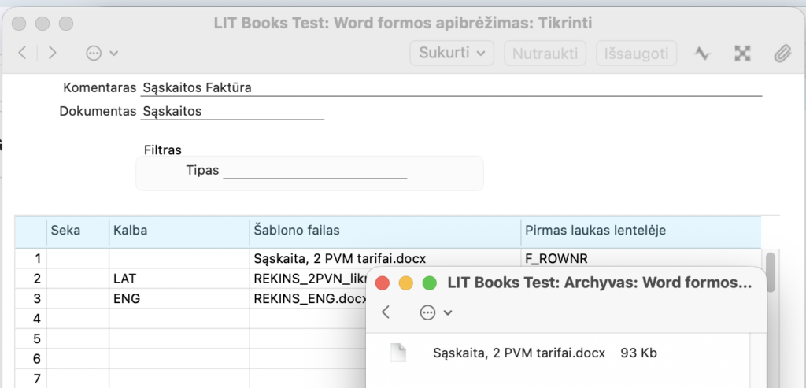The height and width of the screenshot is (388, 806).
Task: Click the vertical scrollbar of the table
Action: coord(770,273)
